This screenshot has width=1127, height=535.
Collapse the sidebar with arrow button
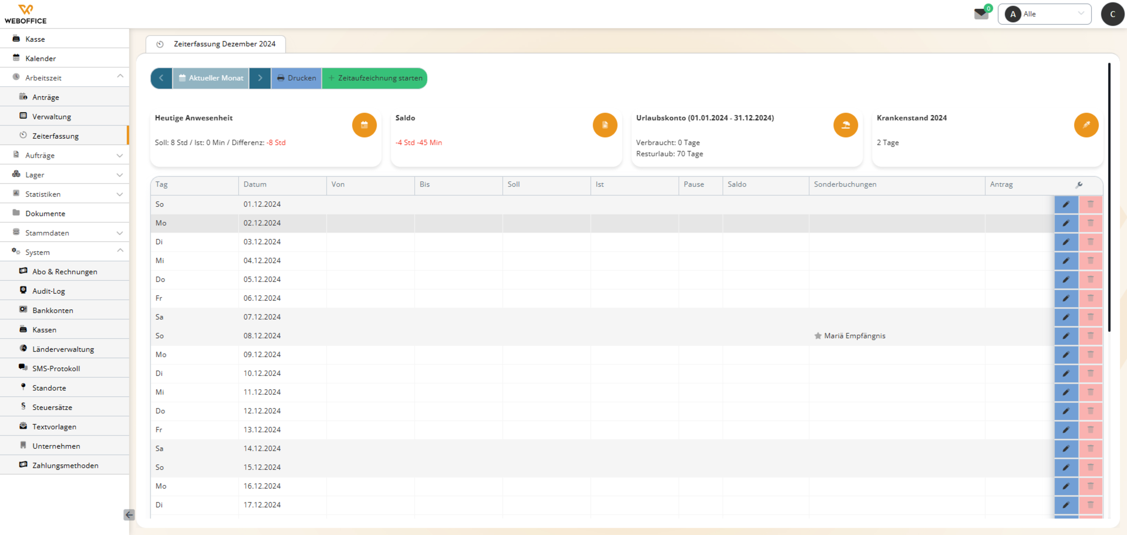tap(129, 515)
